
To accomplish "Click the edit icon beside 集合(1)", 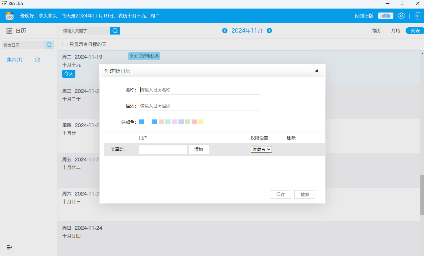I will [38, 60].
